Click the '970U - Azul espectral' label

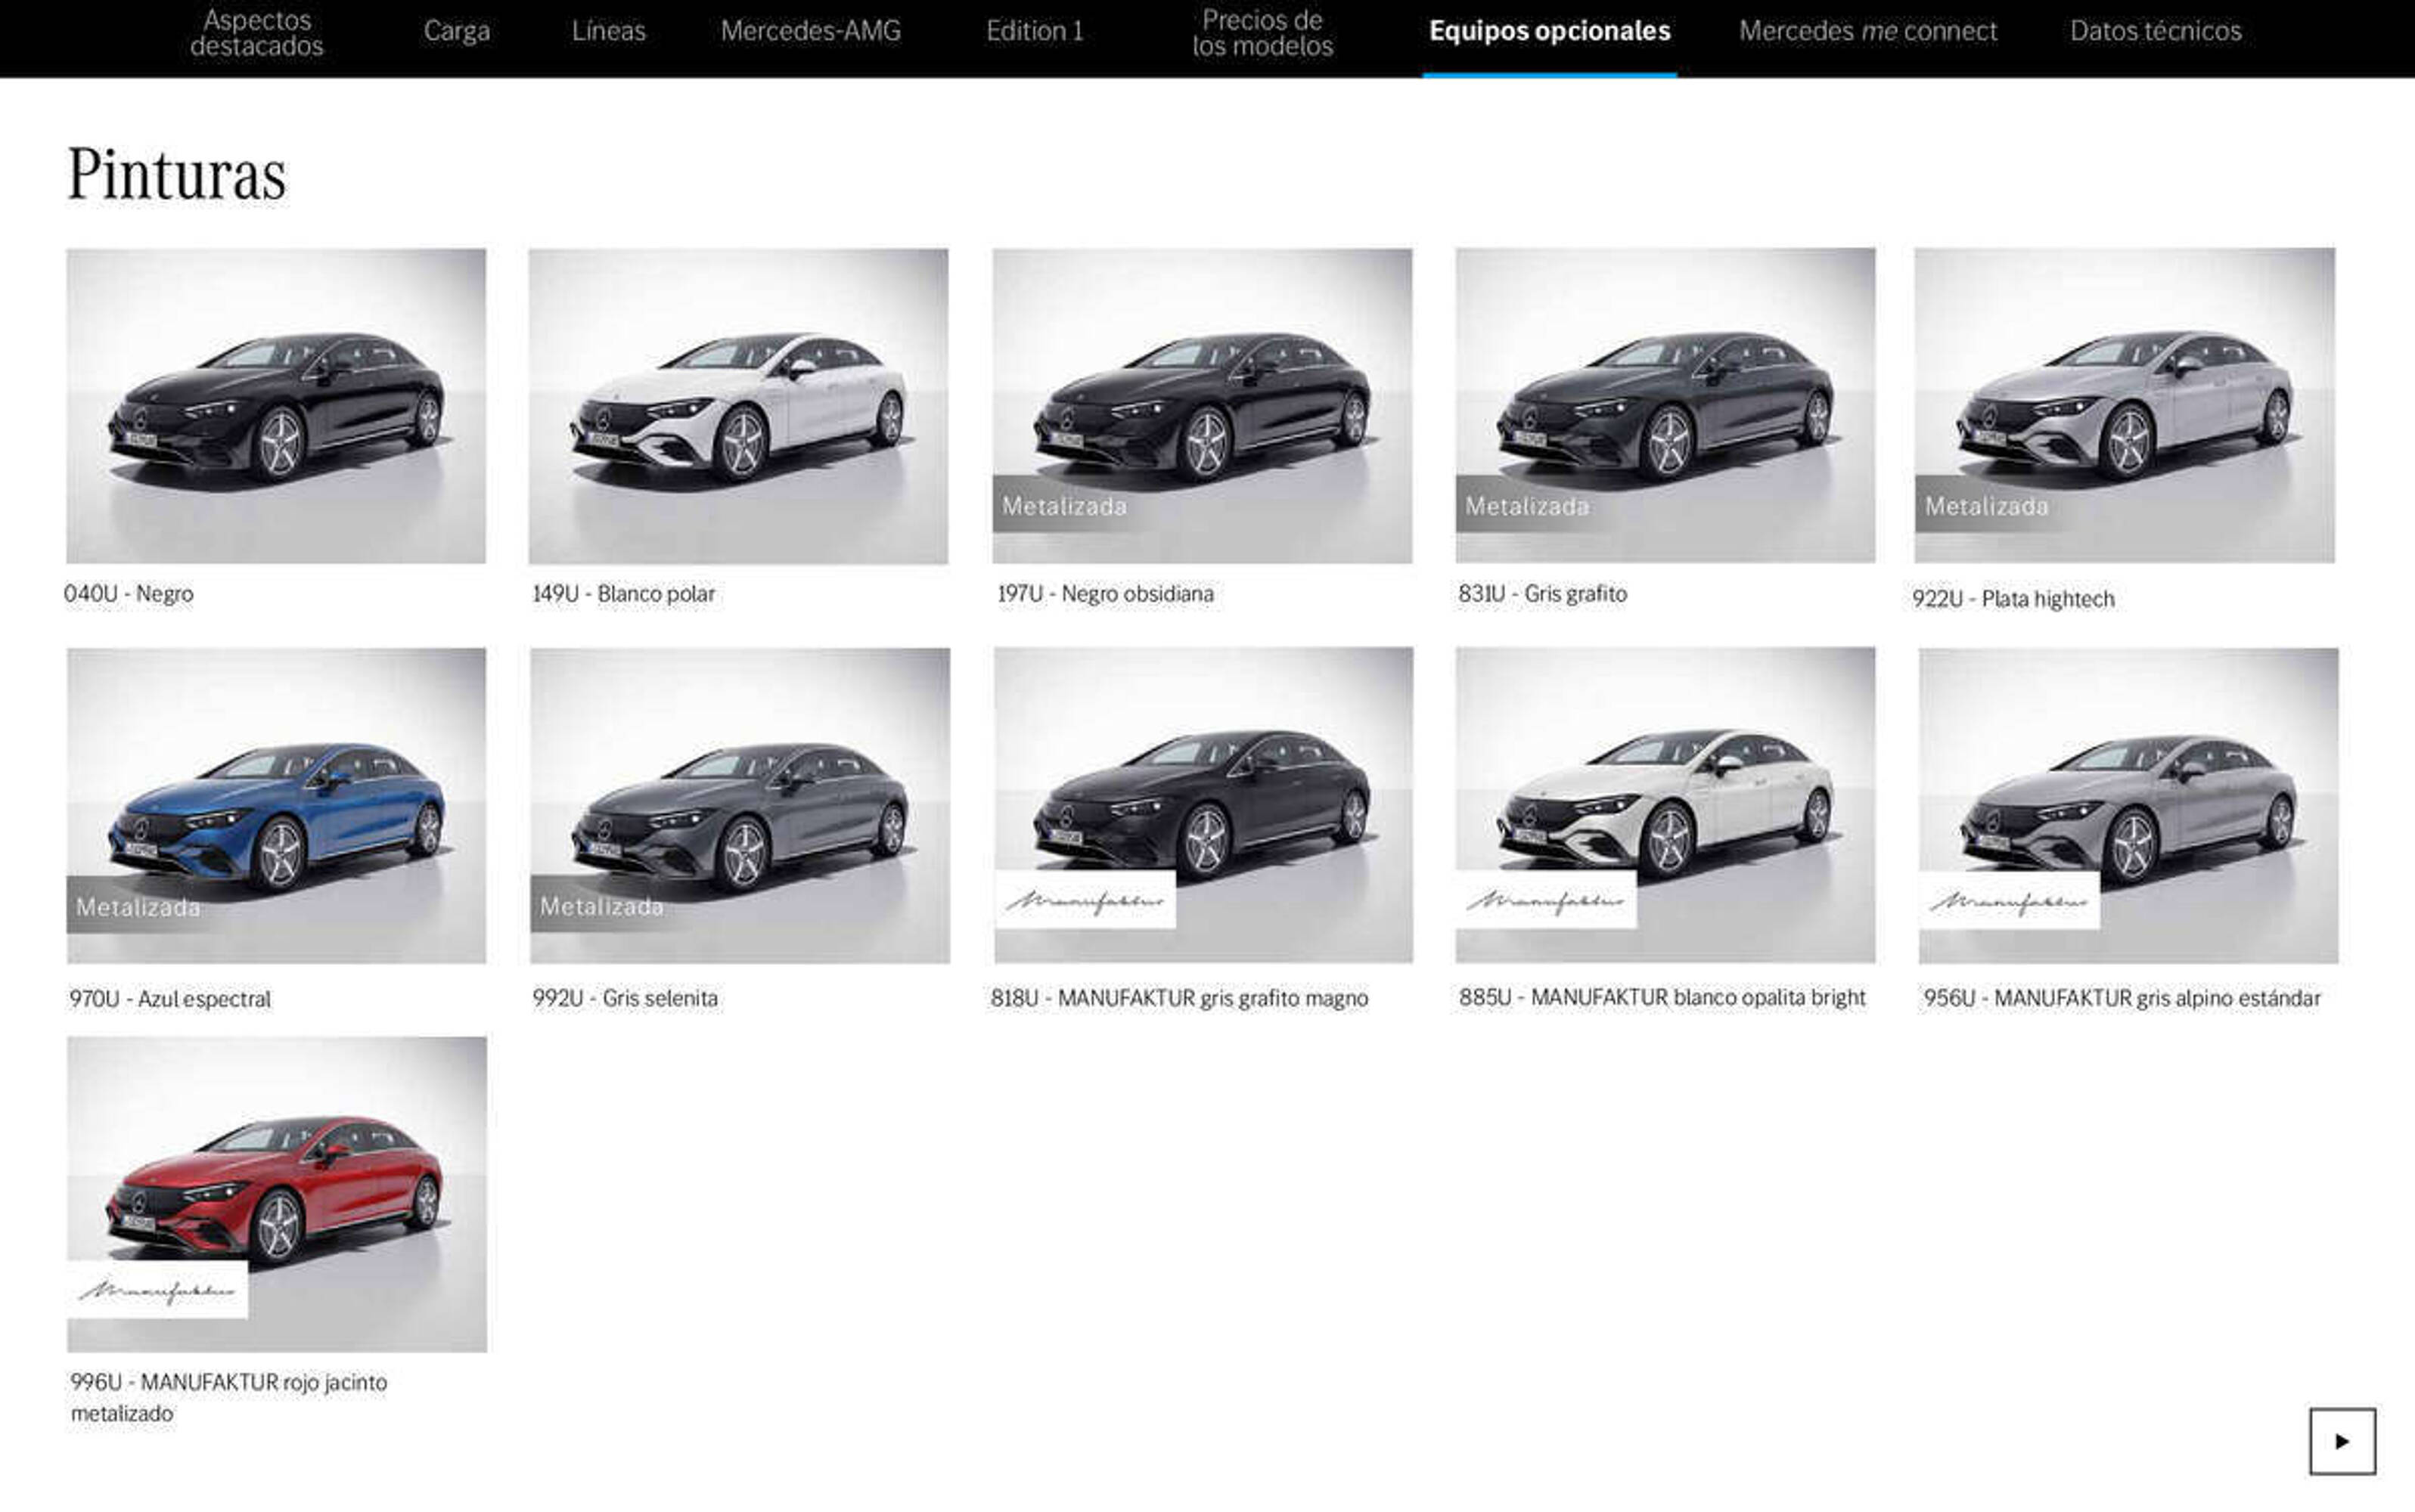click(x=170, y=999)
